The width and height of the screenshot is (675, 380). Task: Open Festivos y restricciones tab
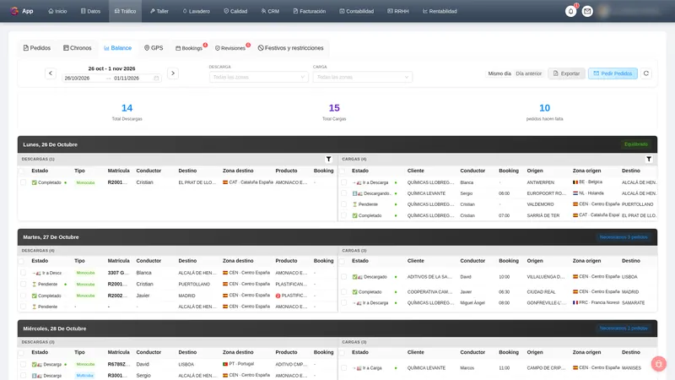290,48
